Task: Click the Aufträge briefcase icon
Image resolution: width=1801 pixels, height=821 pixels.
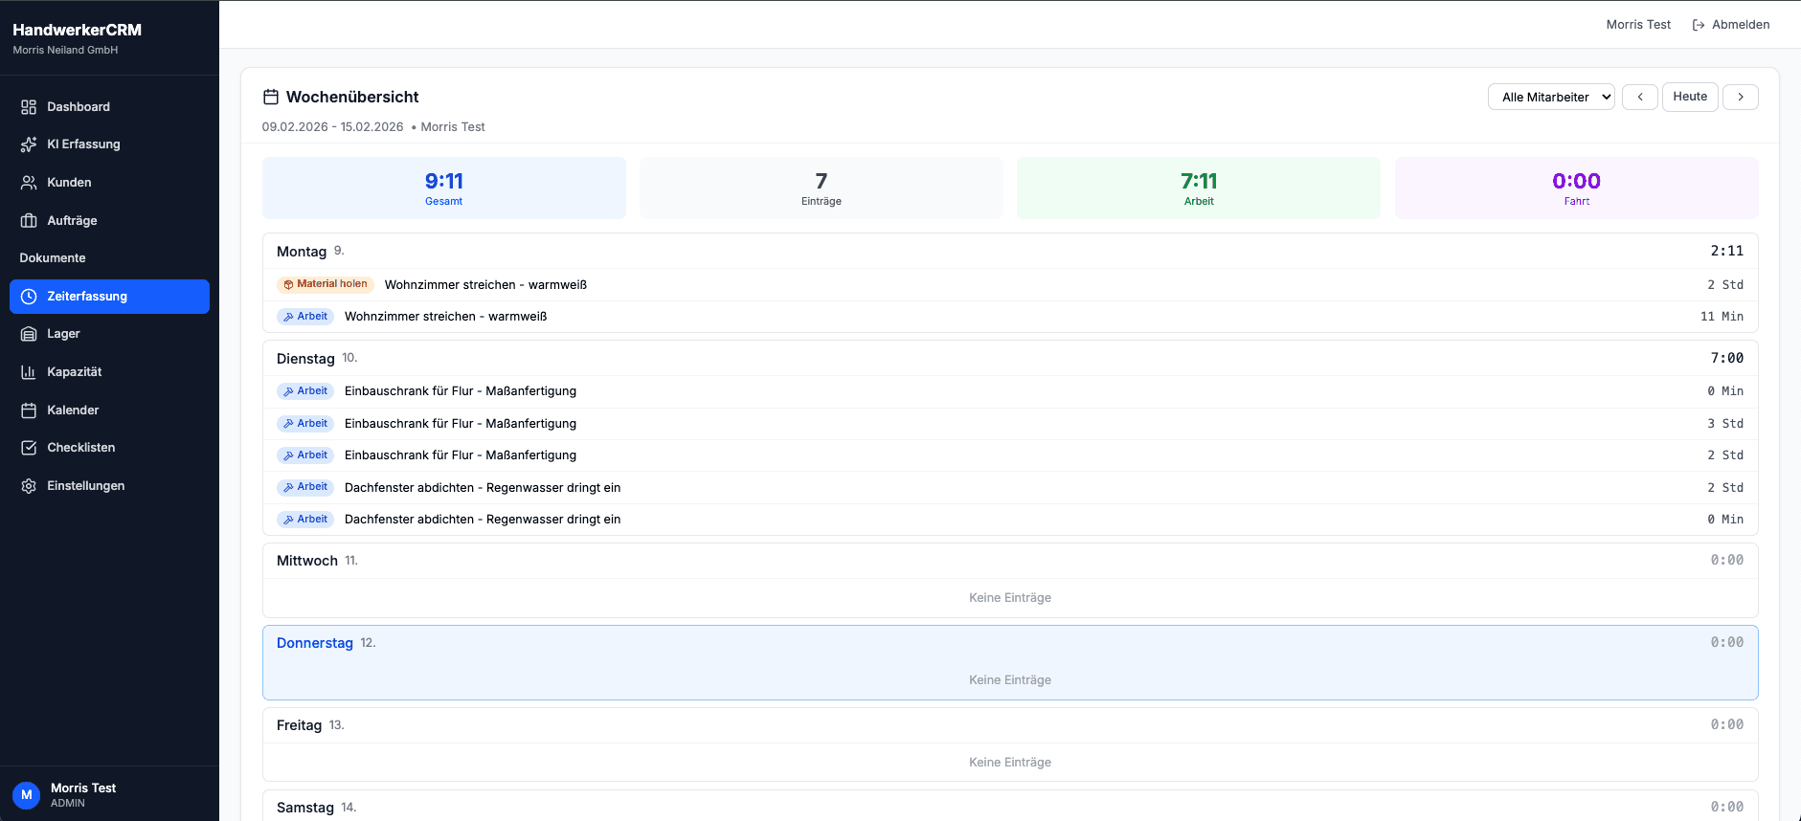Action: tap(29, 221)
